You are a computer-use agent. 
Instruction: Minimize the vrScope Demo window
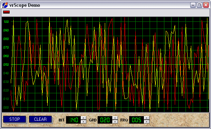(x=193, y=5)
